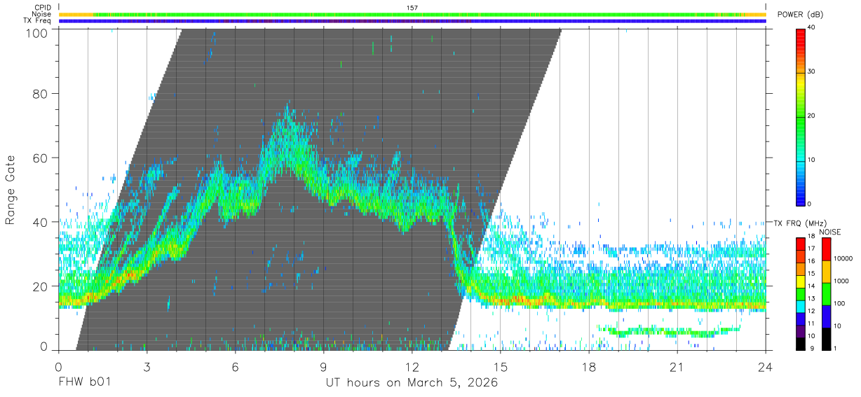Viewport: 861px width, 397px height.
Task: Select the 60 tick on Range Gate axis
Action: (40, 158)
